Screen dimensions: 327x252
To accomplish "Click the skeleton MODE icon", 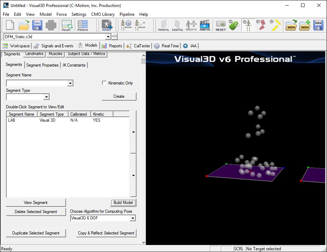I will (x=140, y=25).
